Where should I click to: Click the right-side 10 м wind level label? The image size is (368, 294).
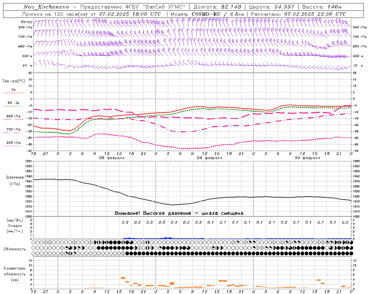click(358, 65)
